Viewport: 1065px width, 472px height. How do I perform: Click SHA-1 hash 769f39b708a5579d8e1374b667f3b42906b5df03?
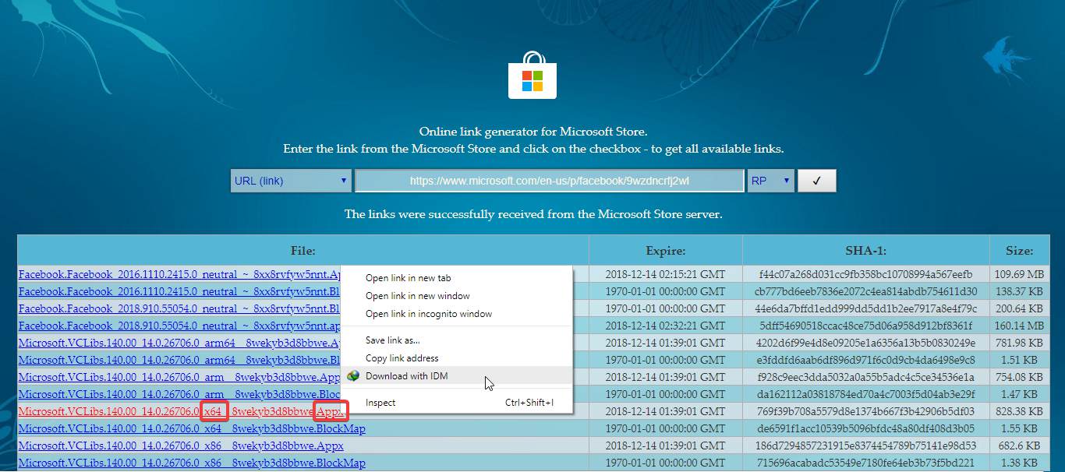pyautogui.click(x=866, y=411)
